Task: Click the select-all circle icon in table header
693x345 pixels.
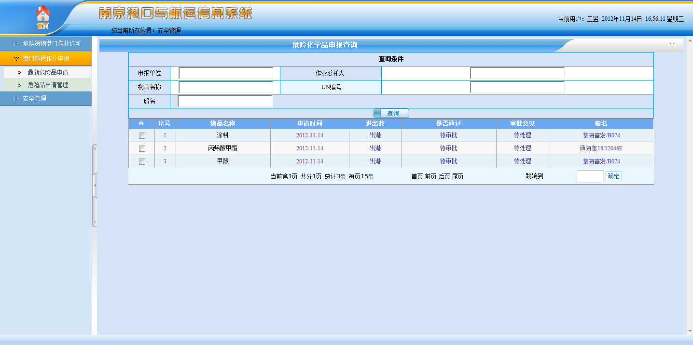Action: point(141,124)
